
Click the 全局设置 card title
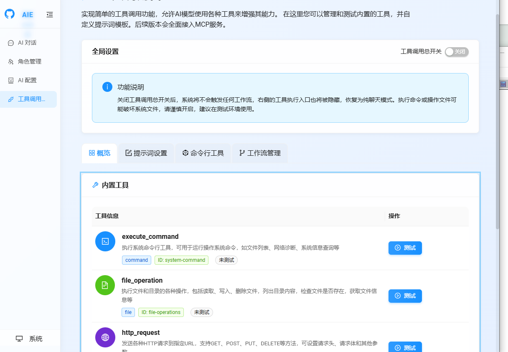pos(105,52)
